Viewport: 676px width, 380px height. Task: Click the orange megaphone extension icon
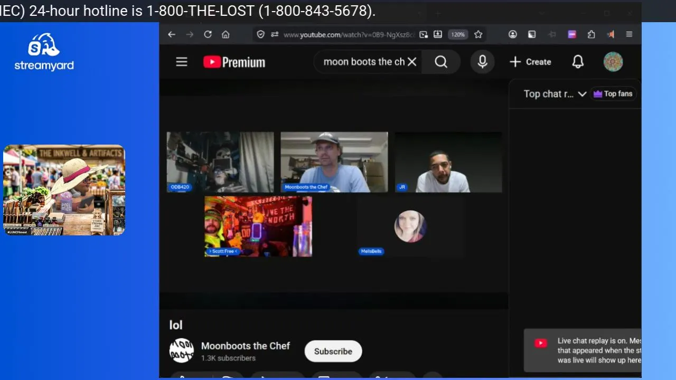[611, 34]
